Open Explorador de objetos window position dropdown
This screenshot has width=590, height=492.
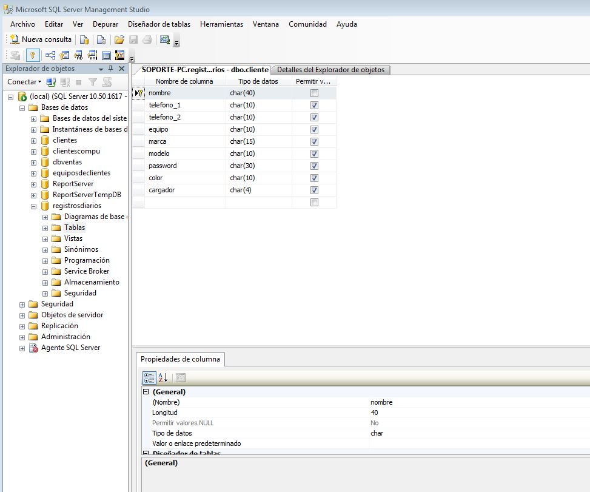[x=101, y=69]
